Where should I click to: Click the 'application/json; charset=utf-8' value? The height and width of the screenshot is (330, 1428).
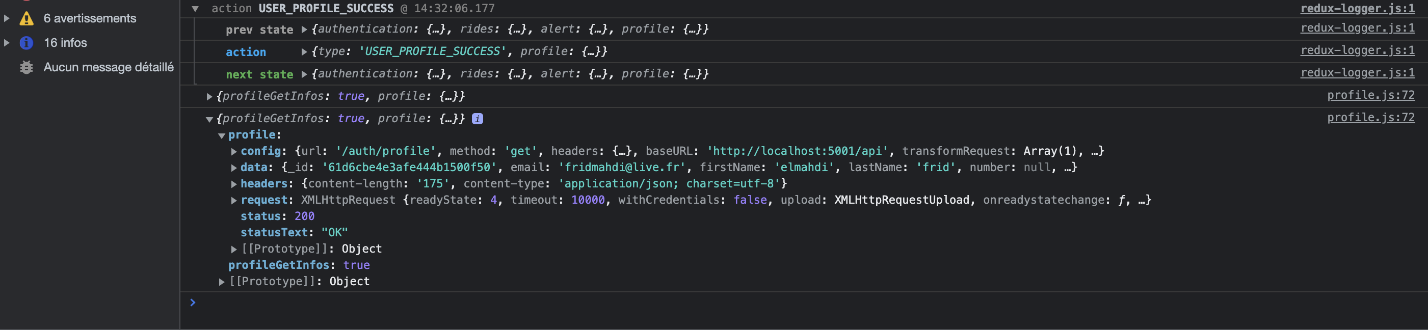coord(670,184)
